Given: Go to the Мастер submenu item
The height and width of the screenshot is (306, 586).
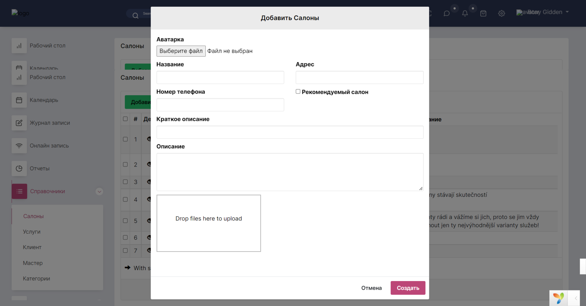Looking at the screenshot, I should tap(33, 263).
